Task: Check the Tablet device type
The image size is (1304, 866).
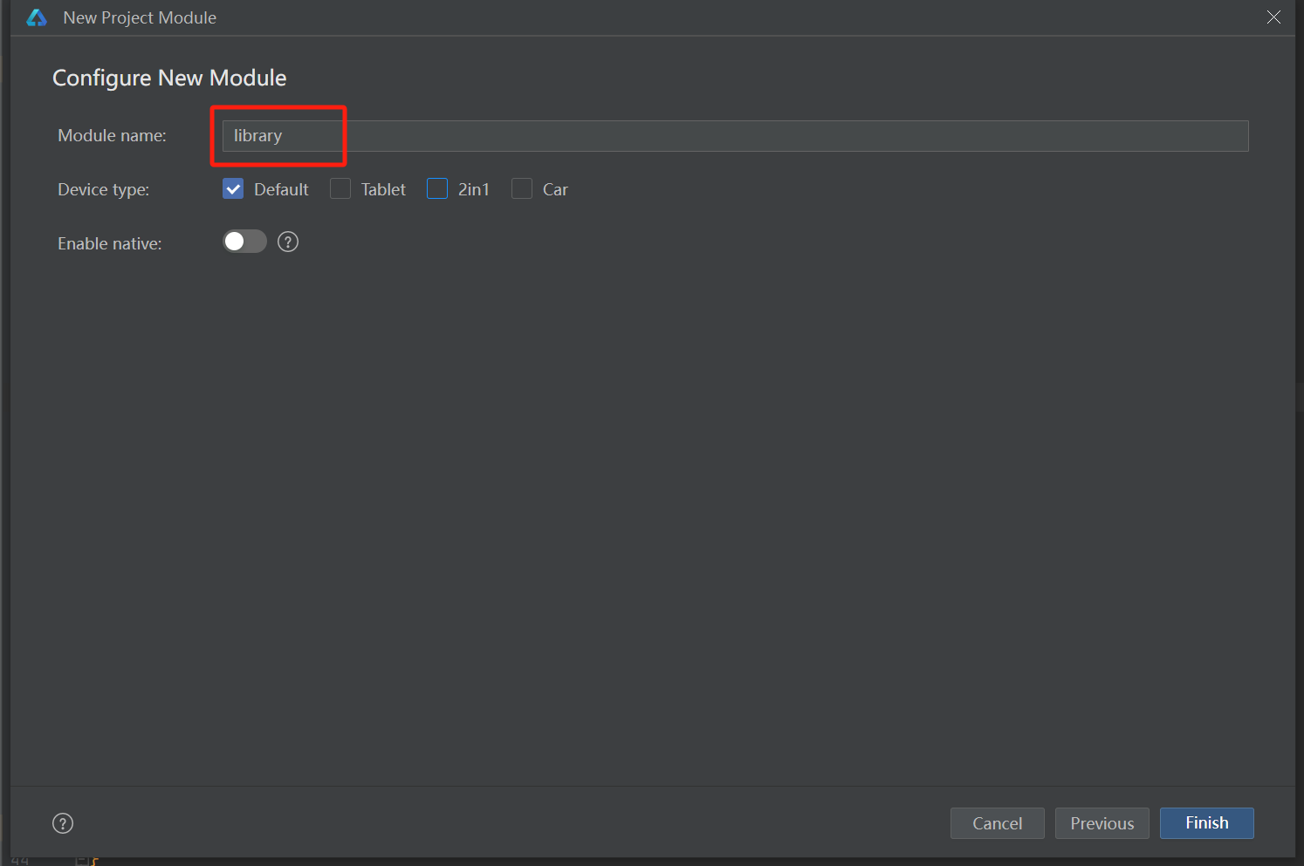Action: tap(340, 189)
